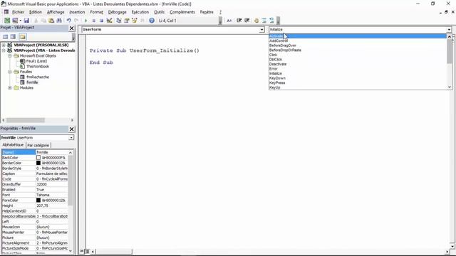Run the macro with the green play icon

tap(85, 21)
